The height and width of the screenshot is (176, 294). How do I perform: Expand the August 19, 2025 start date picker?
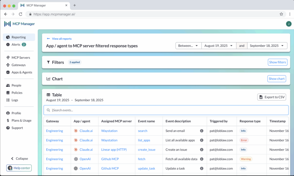pos(219,46)
